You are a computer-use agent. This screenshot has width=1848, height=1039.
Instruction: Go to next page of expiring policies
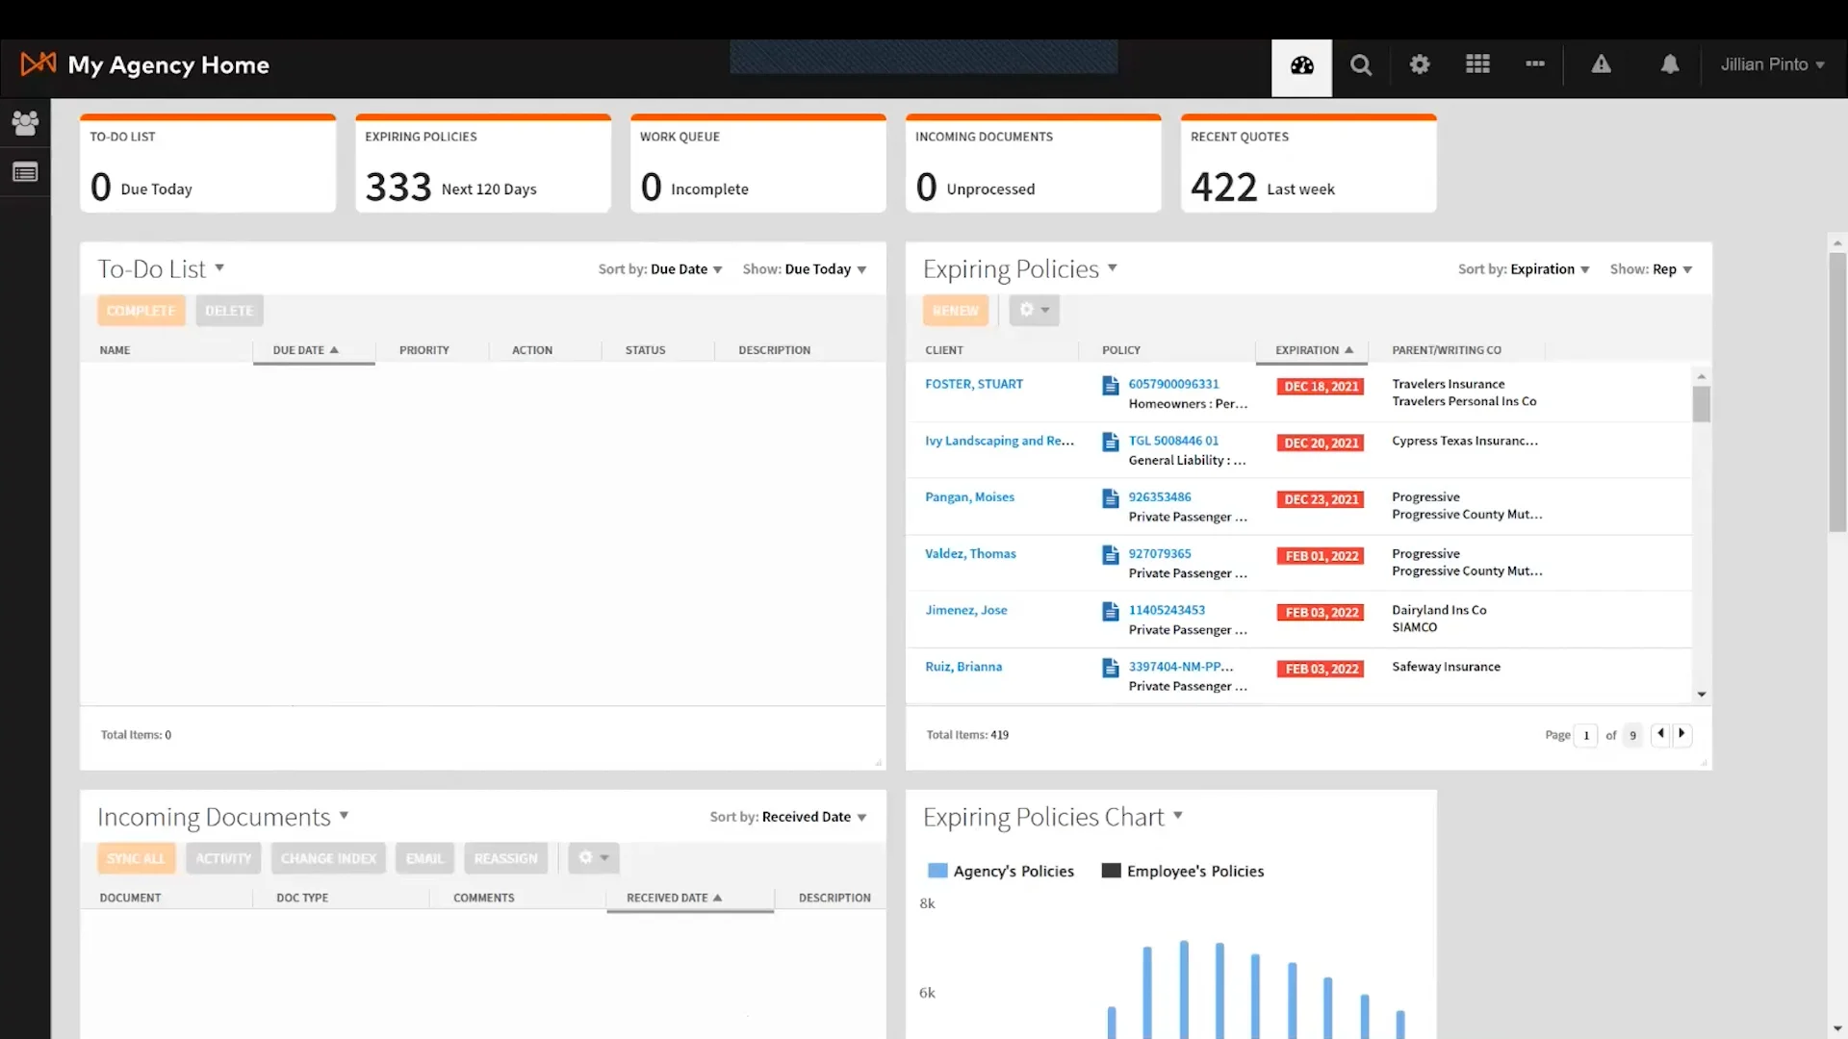click(x=1681, y=734)
